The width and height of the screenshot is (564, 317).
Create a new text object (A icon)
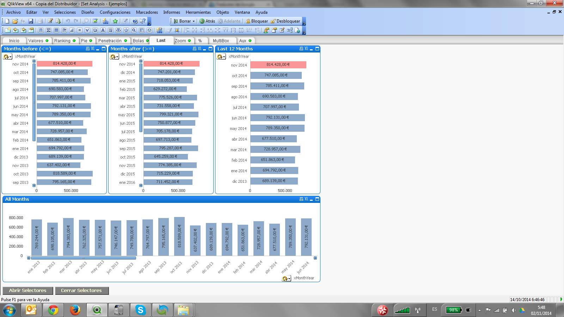[x=103, y=30]
